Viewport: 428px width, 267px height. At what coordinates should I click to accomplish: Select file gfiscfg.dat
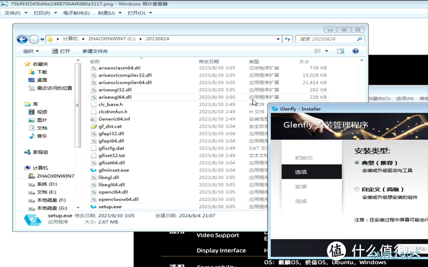pos(111,148)
